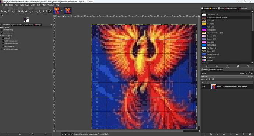Select the Pick only radio option
This screenshot has width=254, height=136.
click(x=3, y=38)
